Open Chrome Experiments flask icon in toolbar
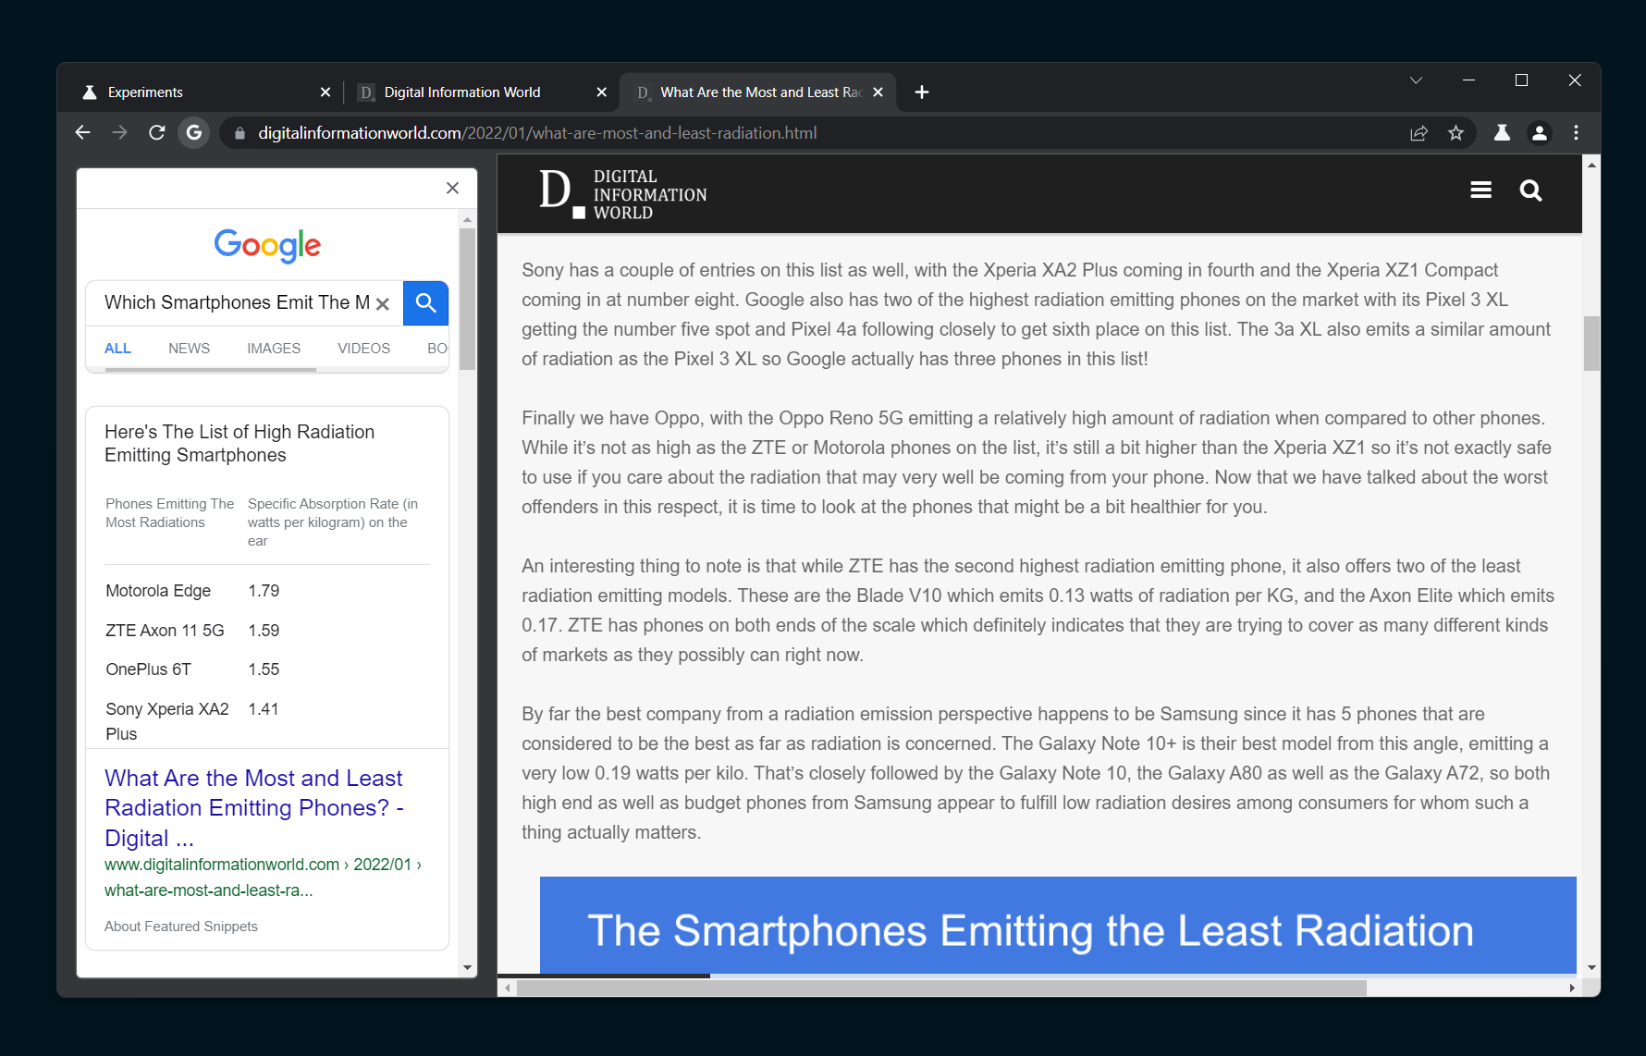Viewport: 1646px width, 1056px height. coord(1502,133)
